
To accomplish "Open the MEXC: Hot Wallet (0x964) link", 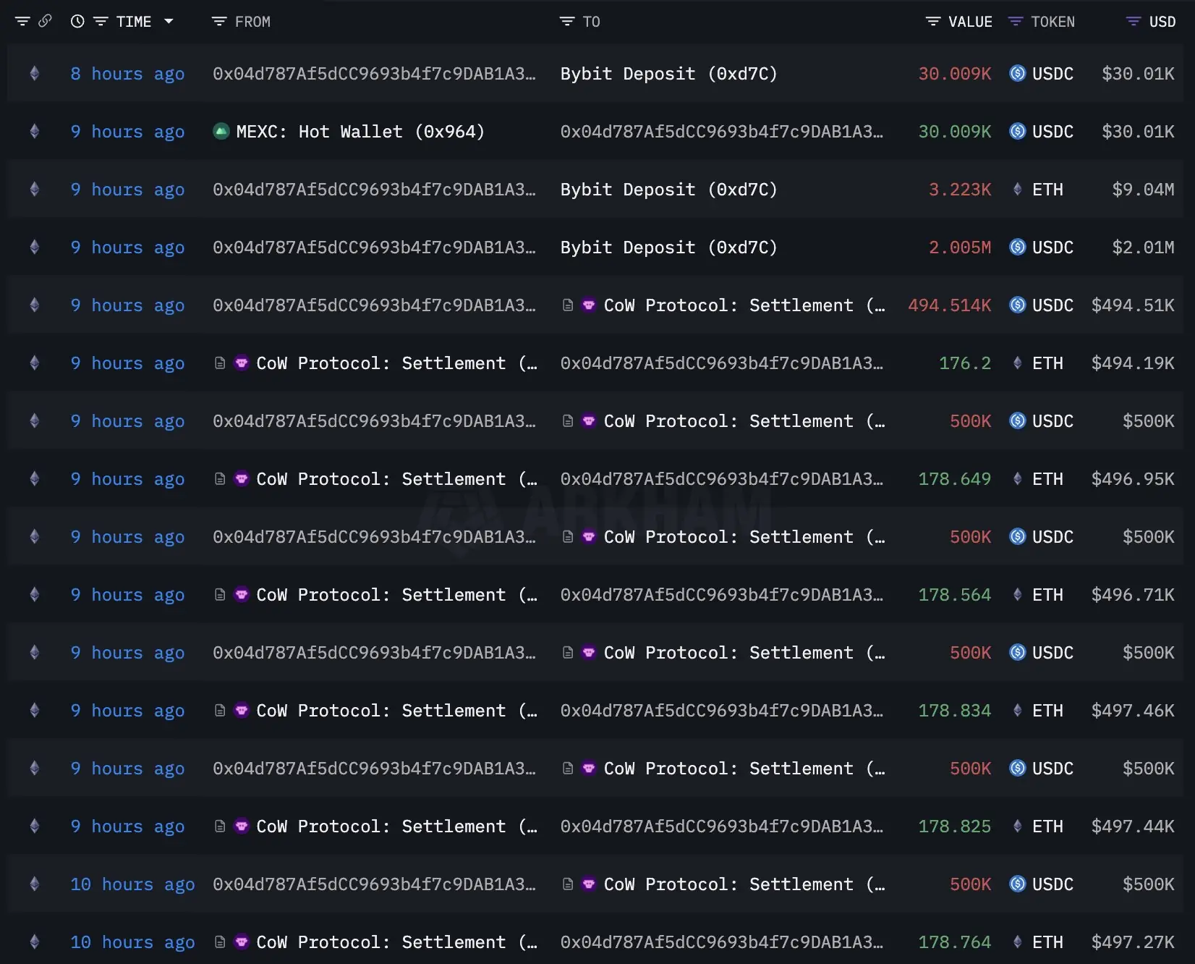I will coord(360,132).
